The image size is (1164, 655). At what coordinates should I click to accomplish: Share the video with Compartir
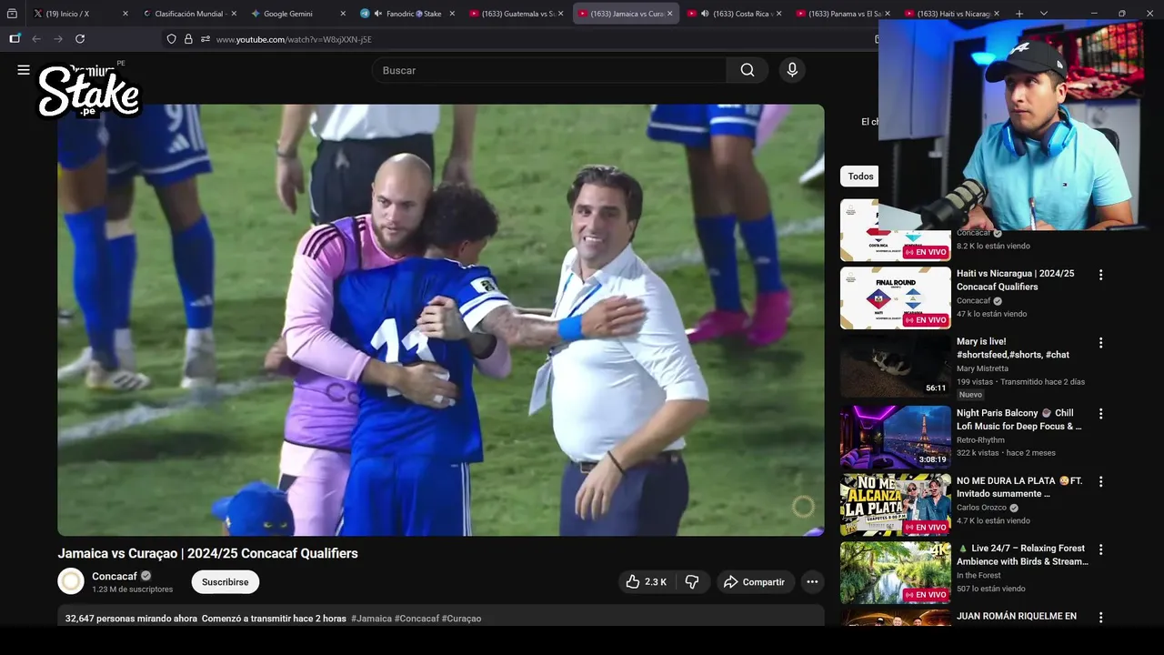[x=755, y=582]
